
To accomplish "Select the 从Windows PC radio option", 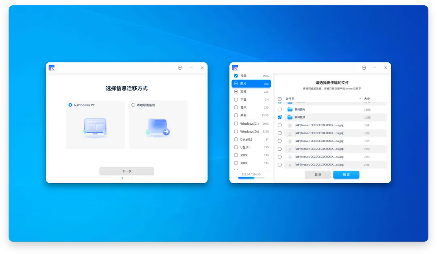I will 70,105.
